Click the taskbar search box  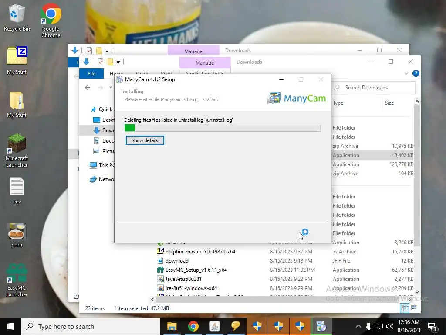(91, 326)
